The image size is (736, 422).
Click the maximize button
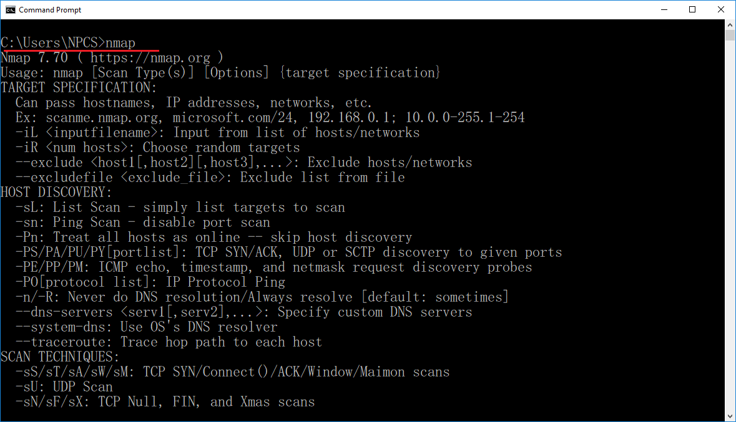coord(692,9)
